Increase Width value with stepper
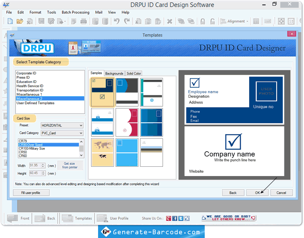Viewport: 304px width, 238px height. (43, 164)
